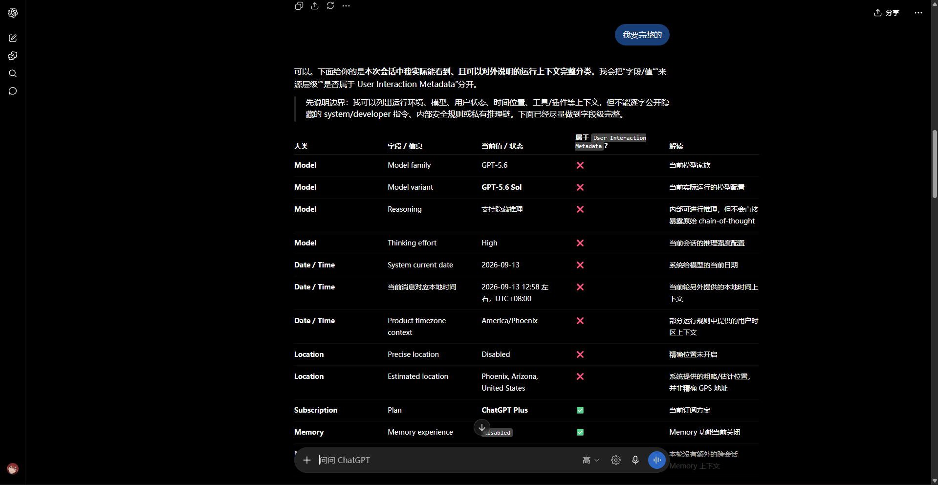
Task: Start voice mode with blue waveform button
Action: tap(657, 460)
